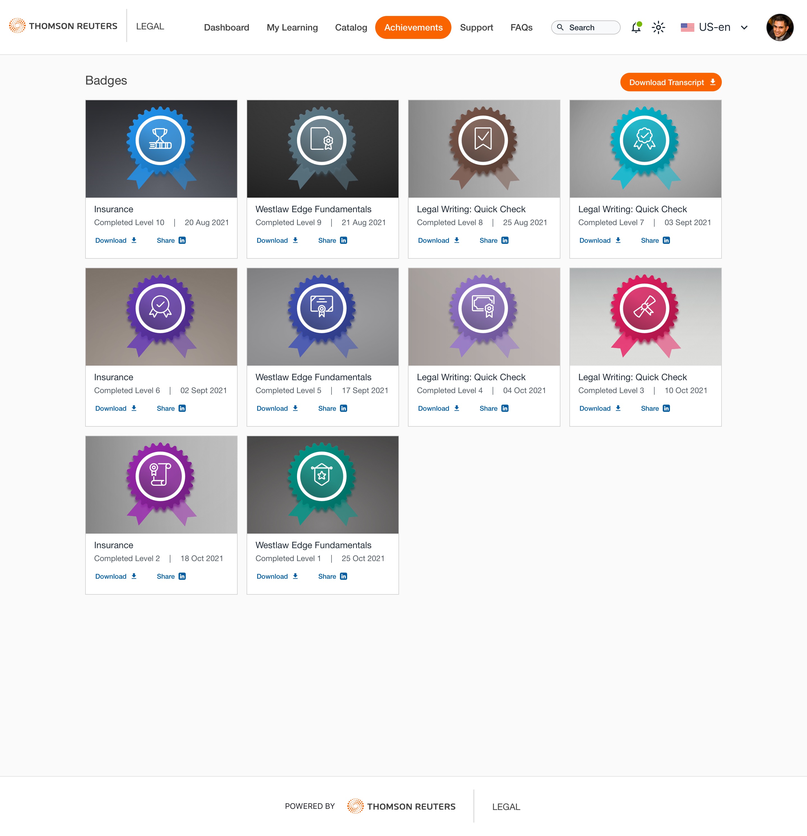Download the Westlaw Edge Level 5 badge
This screenshot has width=807, height=836.
click(x=277, y=408)
